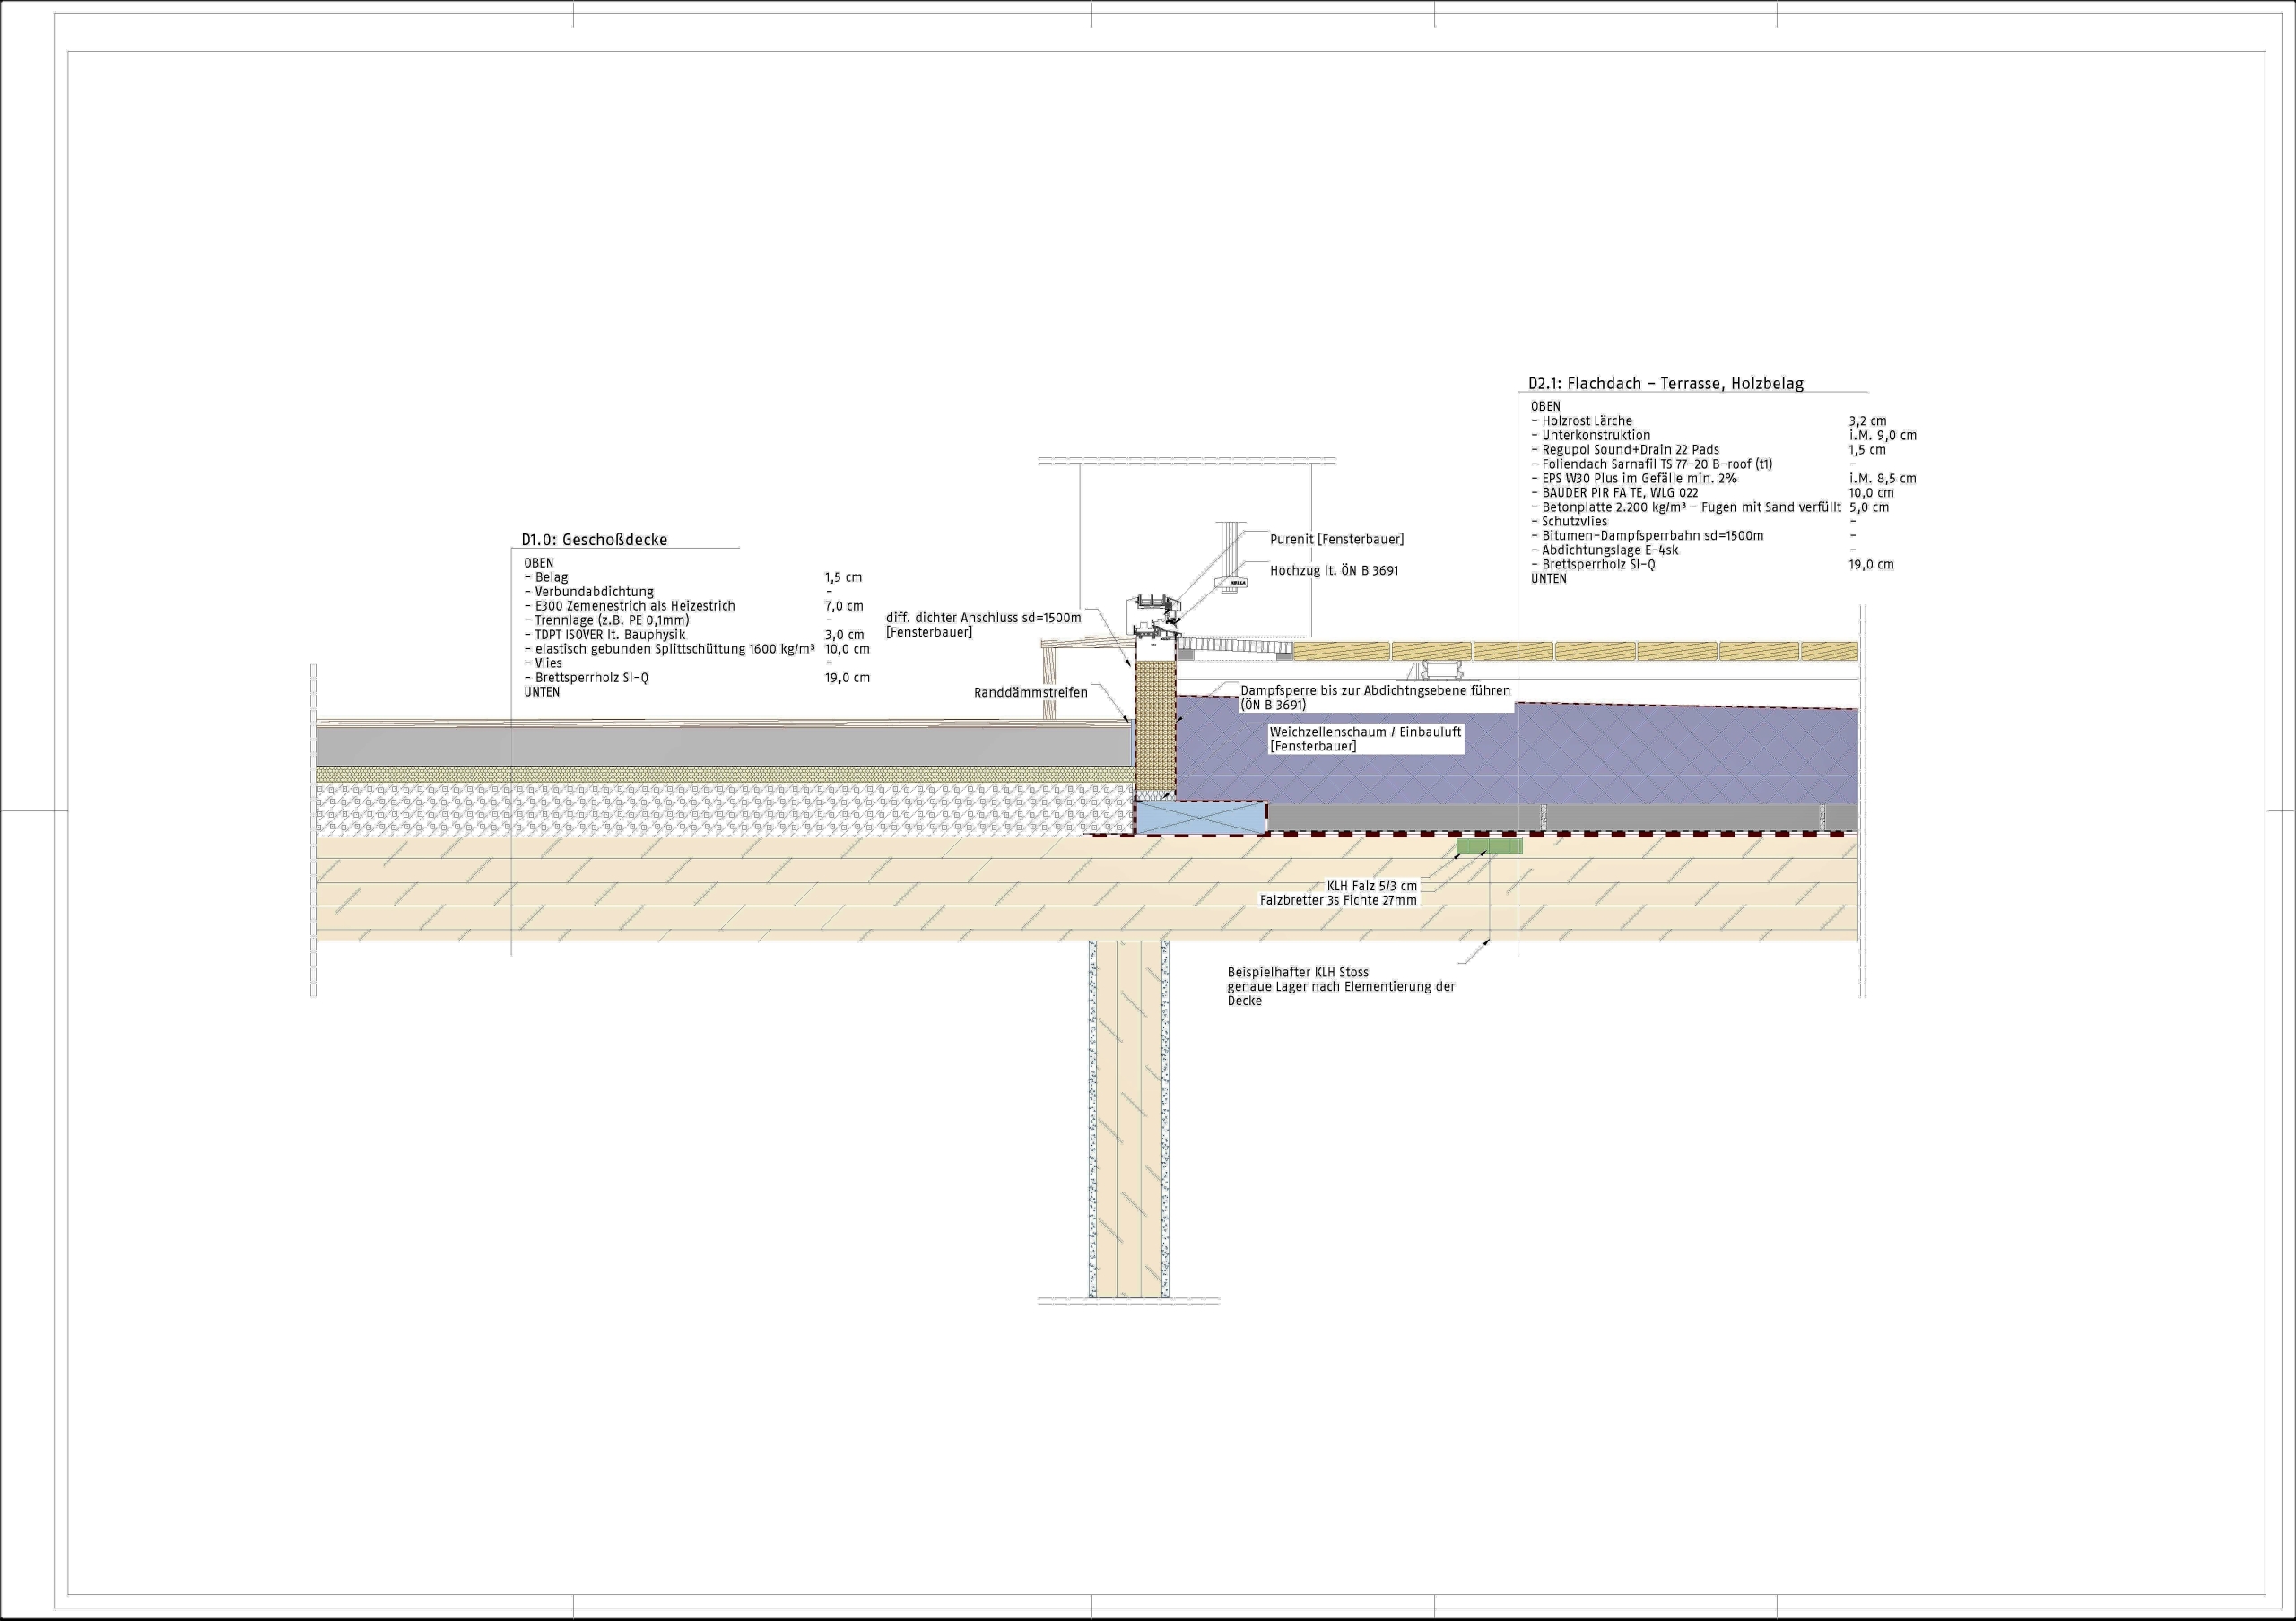Click the '3,2 cm' thickness value
Screen dimensions: 2296x1621
(x=1868, y=420)
